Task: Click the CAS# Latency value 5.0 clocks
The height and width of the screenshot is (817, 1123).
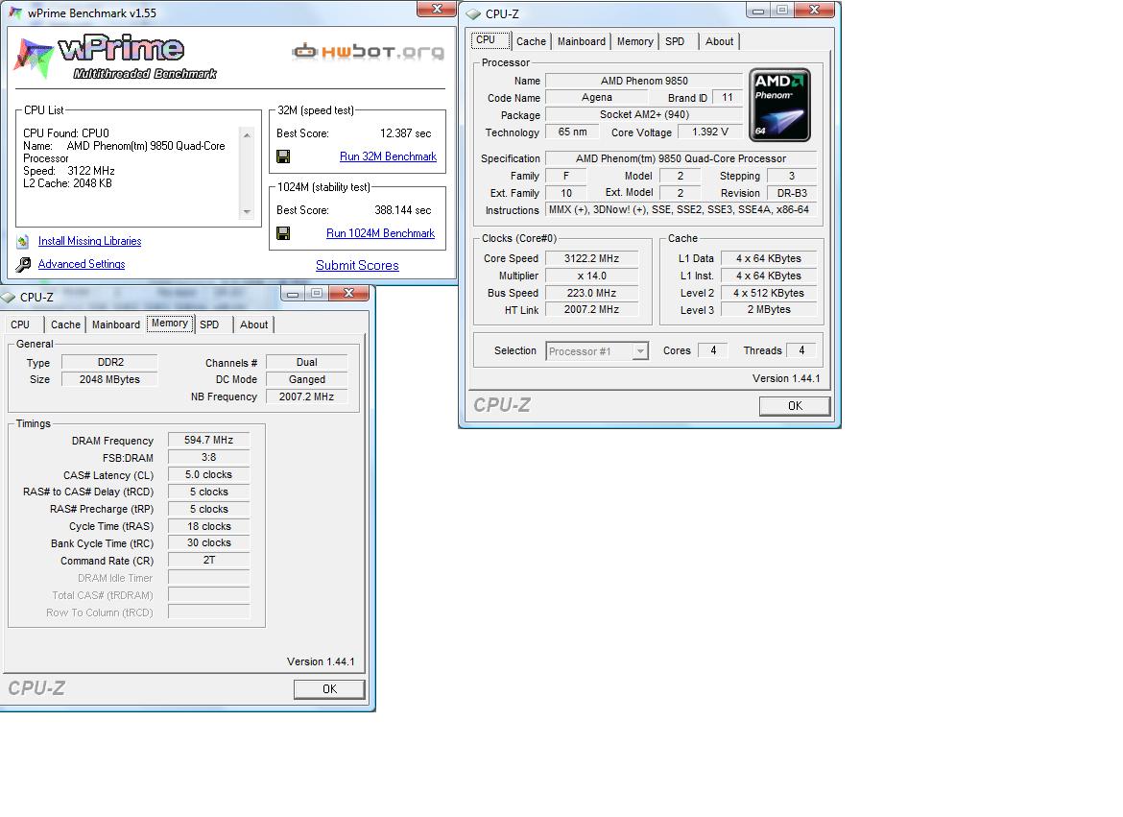Action: click(208, 474)
